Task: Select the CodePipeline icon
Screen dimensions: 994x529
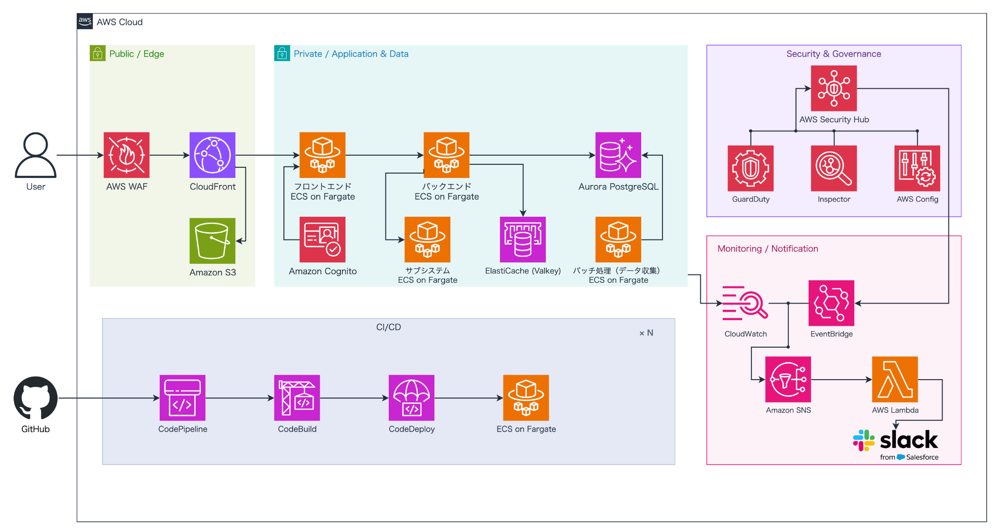Action: pos(182,398)
